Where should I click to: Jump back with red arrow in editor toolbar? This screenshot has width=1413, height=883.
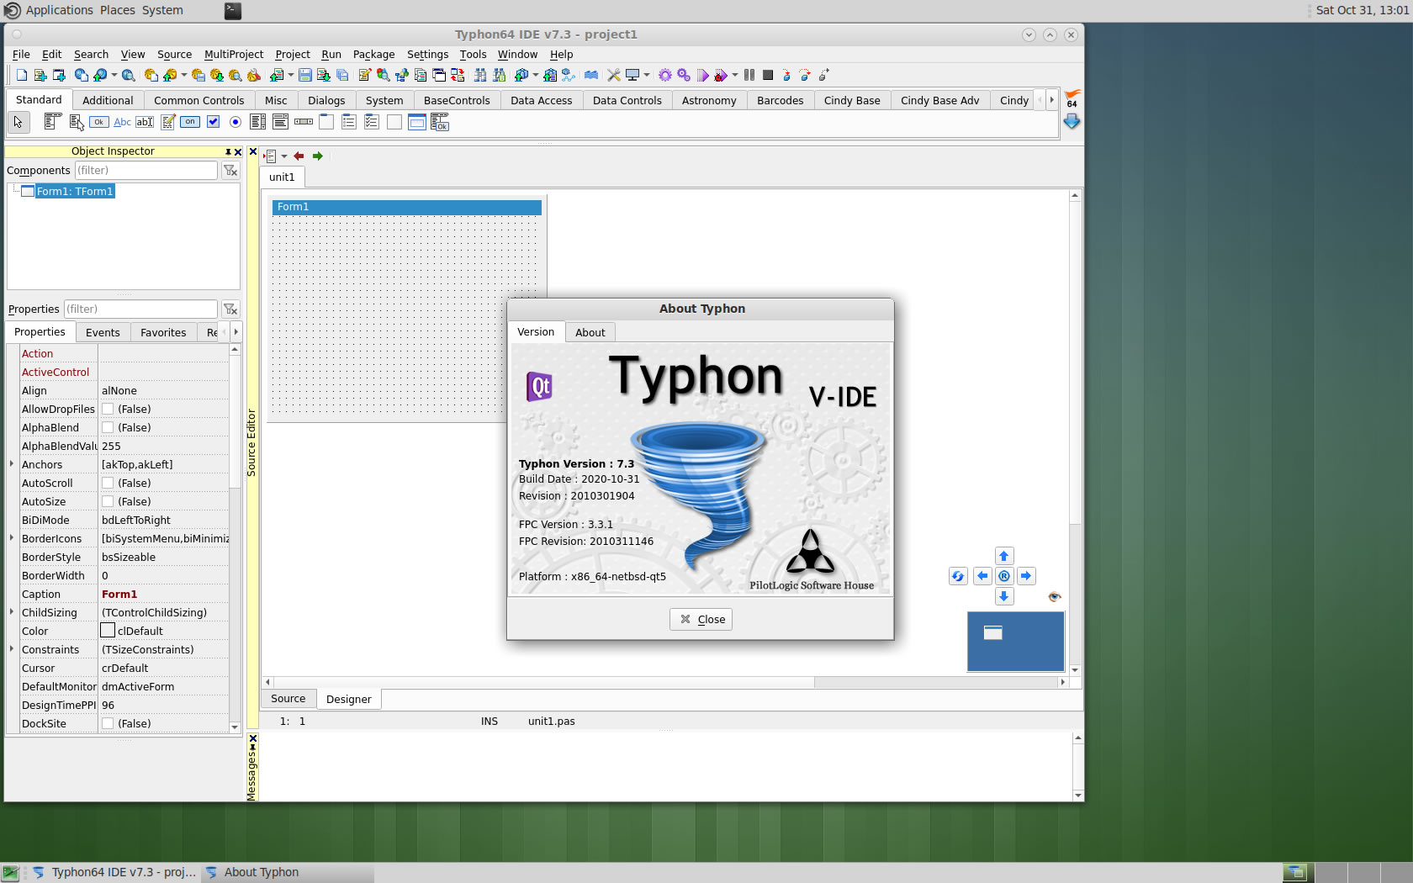pyautogui.click(x=299, y=156)
